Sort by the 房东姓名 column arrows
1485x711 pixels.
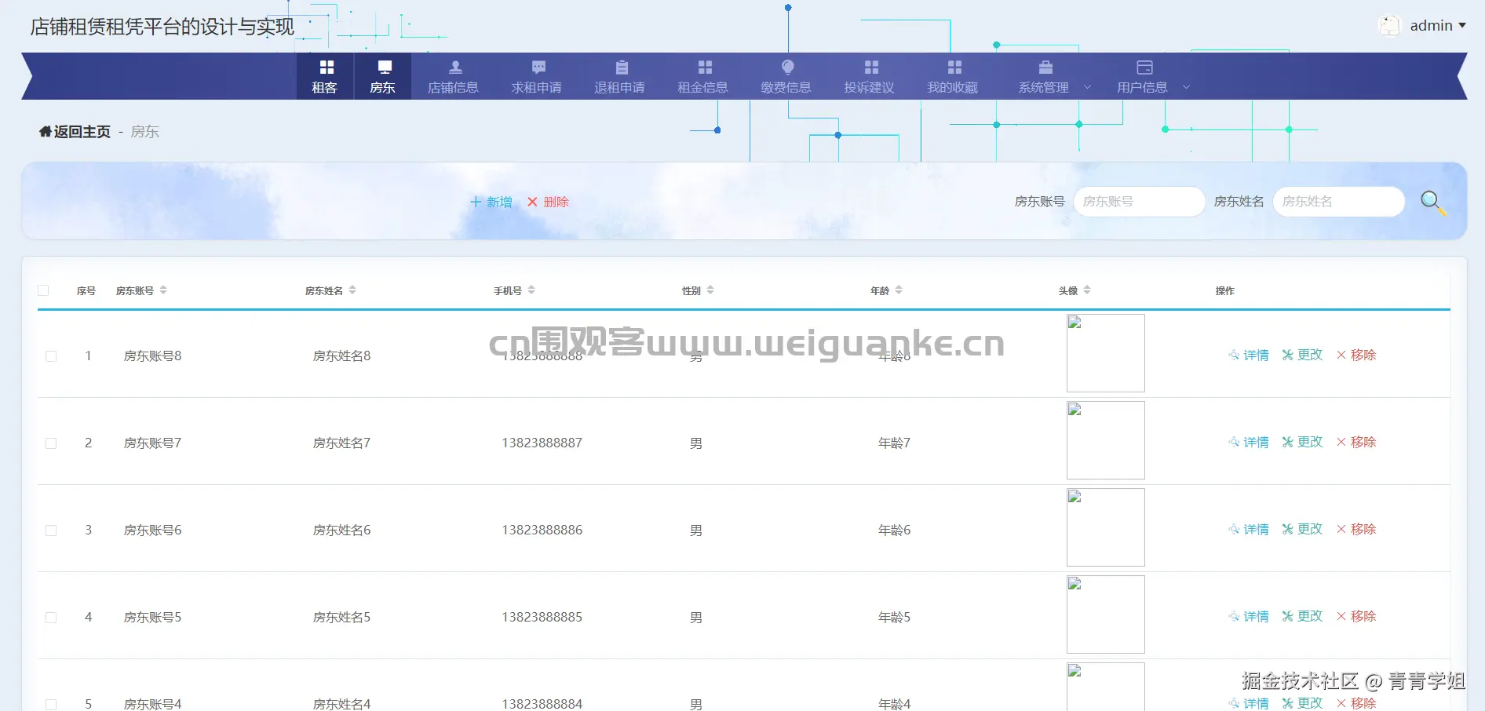(x=352, y=290)
